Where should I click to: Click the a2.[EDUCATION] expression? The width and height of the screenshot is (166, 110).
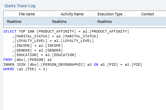click(61, 55)
